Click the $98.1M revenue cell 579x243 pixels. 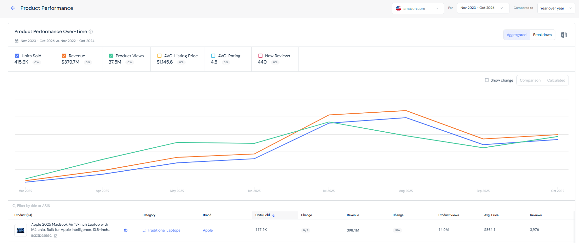(x=353, y=231)
